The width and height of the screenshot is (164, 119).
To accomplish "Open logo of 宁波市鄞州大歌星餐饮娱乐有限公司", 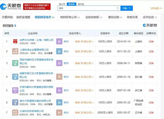I will pos(15,90).
